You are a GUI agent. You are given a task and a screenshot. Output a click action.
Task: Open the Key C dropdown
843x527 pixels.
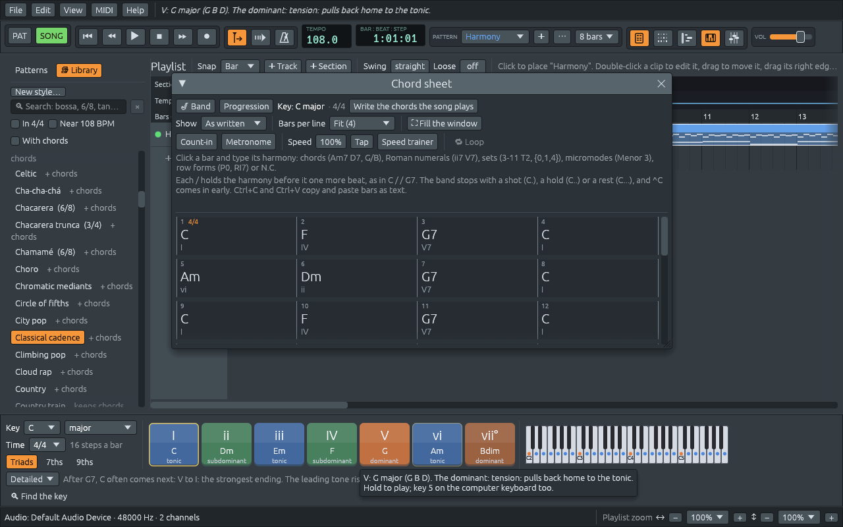coord(42,428)
